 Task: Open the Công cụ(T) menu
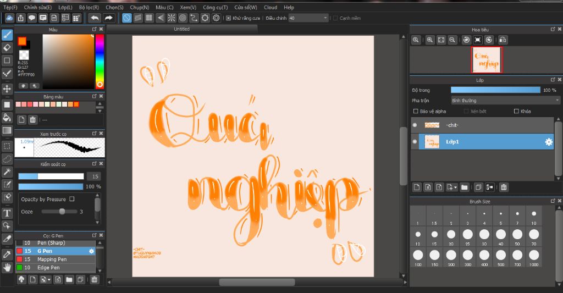point(215,8)
